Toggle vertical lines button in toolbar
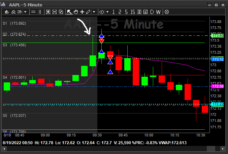This screenshot has width=228, height=154. [x=40, y=12]
